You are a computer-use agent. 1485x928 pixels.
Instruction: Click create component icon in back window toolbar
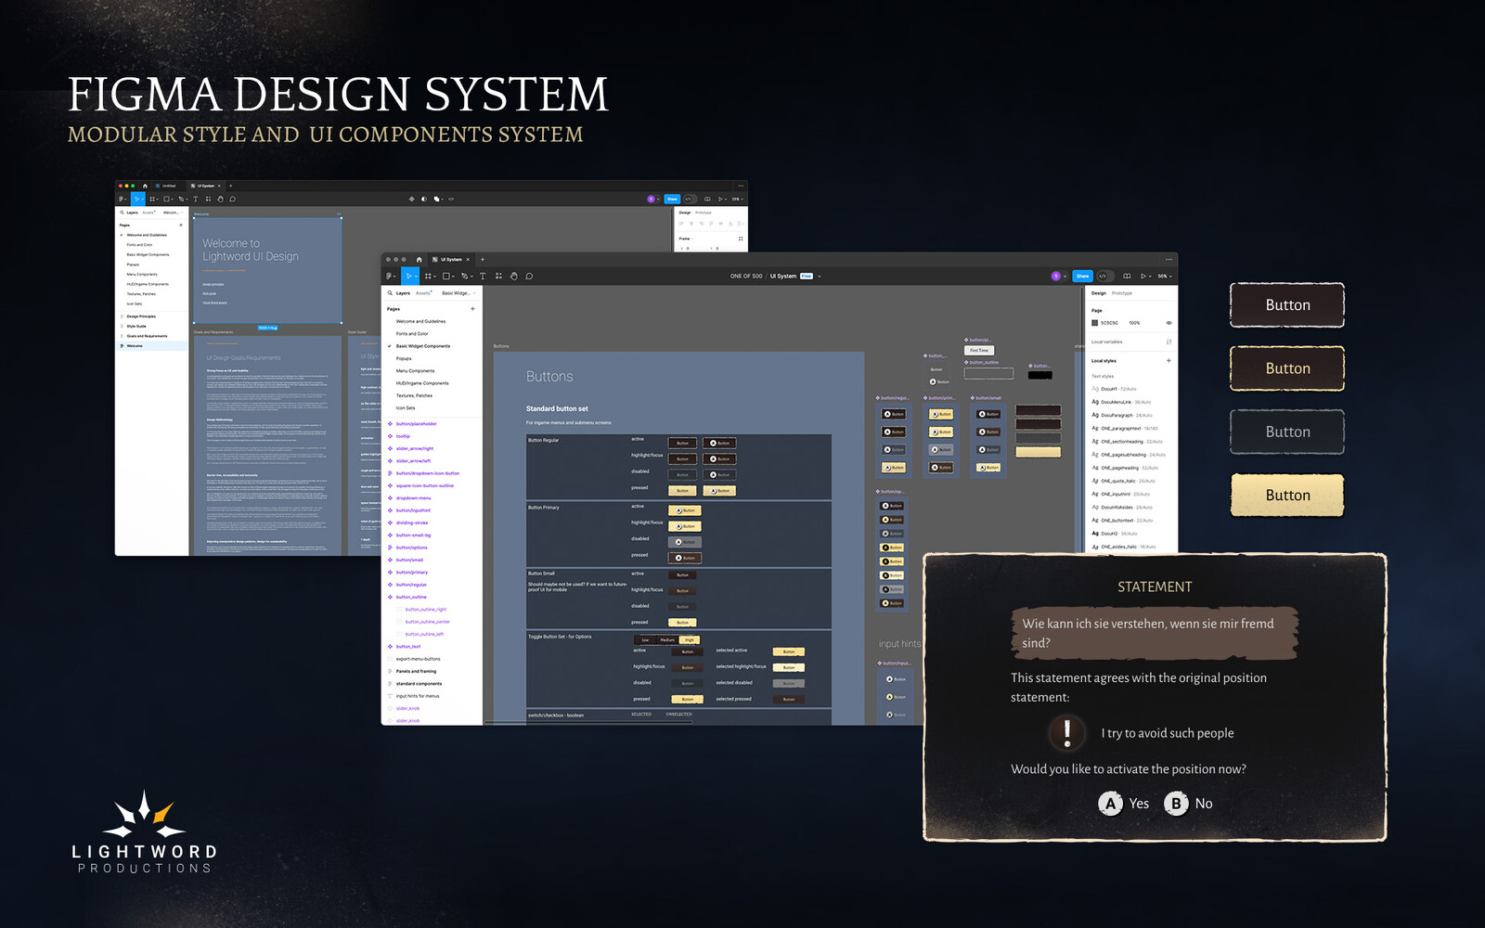coord(411,199)
